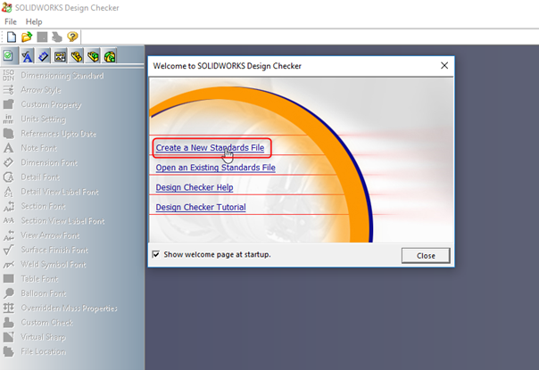This screenshot has height=370, width=539.
Task: Click the Weld Symbol Font icon
Action: click(x=9, y=264)
